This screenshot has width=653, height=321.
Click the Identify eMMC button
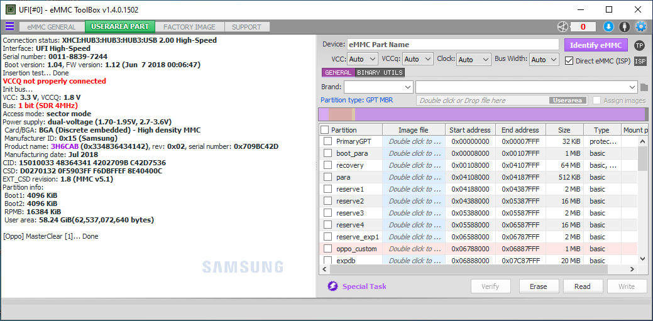[x=596, y=45]
